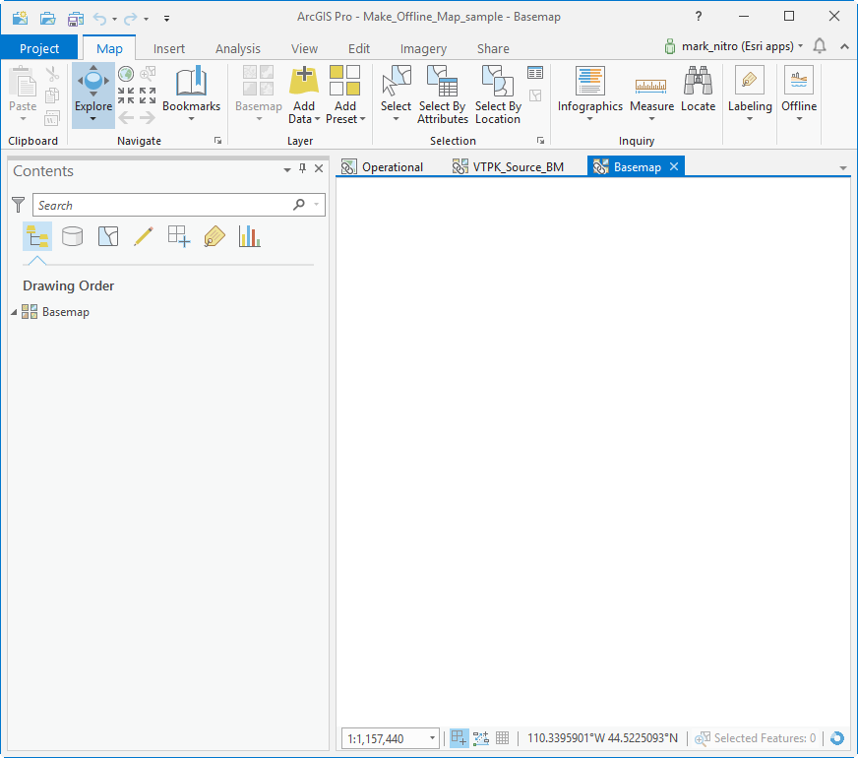Click the Save Project icon in quick access toolbar
858x758 pixels.
tap(76, 19)
